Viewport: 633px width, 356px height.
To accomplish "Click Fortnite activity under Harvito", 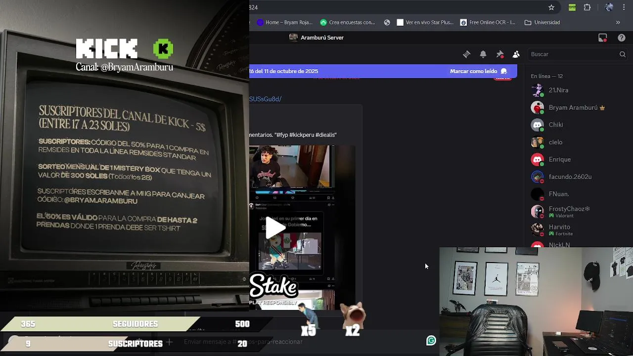I will coord(561,234).
